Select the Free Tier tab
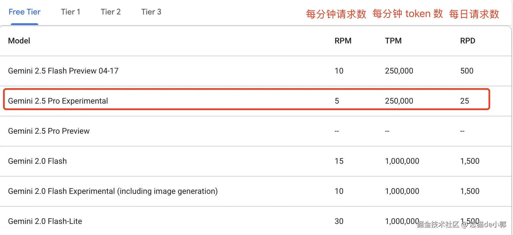The height and width of the screenshot is (235, 513). click(24, 12)
